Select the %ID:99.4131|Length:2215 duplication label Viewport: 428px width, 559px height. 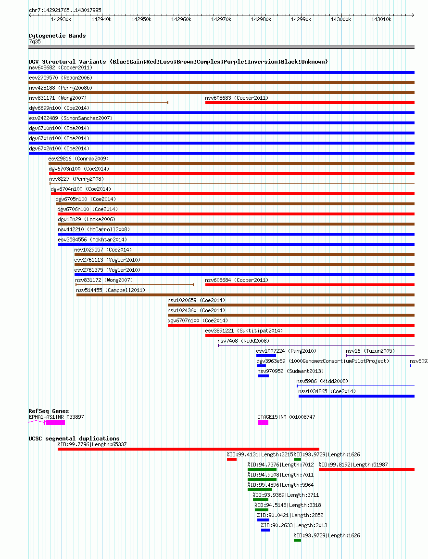[x=260, y=454]
